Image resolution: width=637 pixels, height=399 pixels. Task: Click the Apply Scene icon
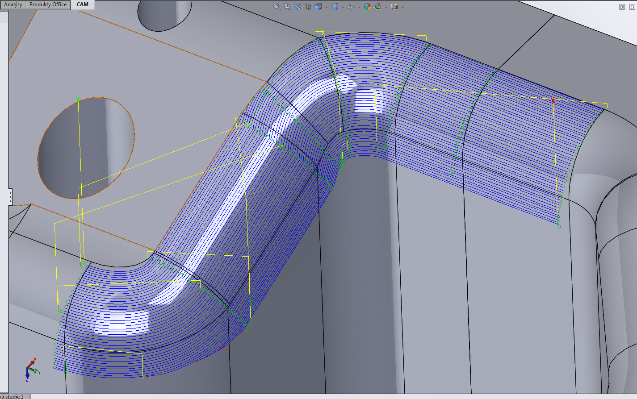coord(378,7)
